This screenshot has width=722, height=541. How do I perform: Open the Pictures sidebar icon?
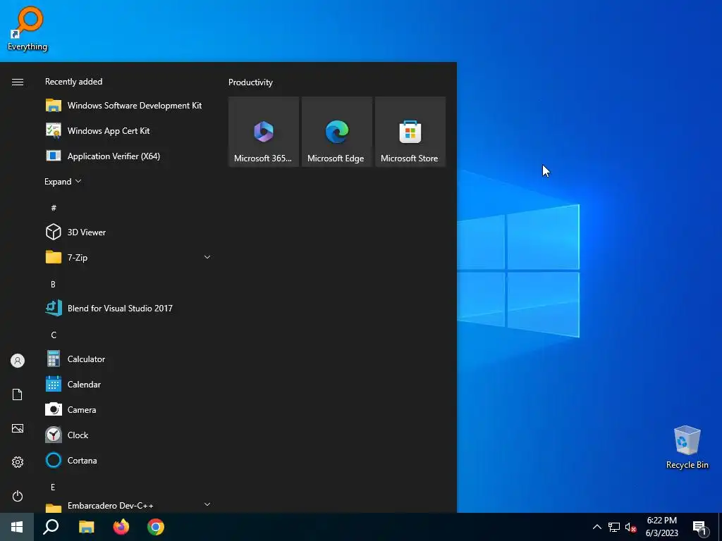(x=18, y=428)
